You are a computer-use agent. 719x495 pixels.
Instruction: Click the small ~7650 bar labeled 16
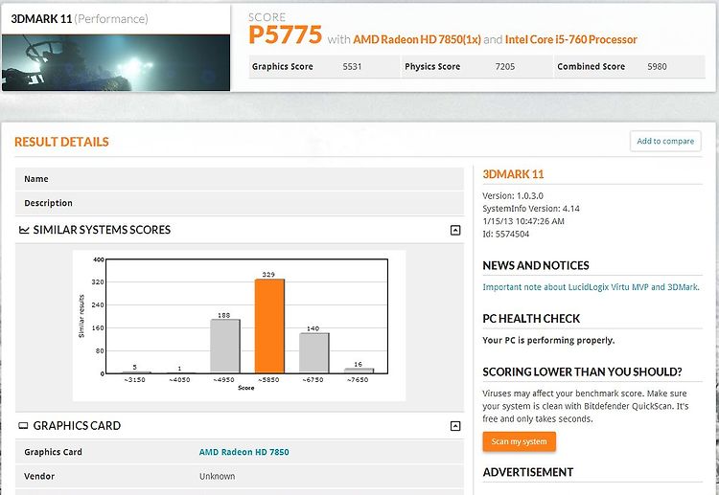(359, 371)
